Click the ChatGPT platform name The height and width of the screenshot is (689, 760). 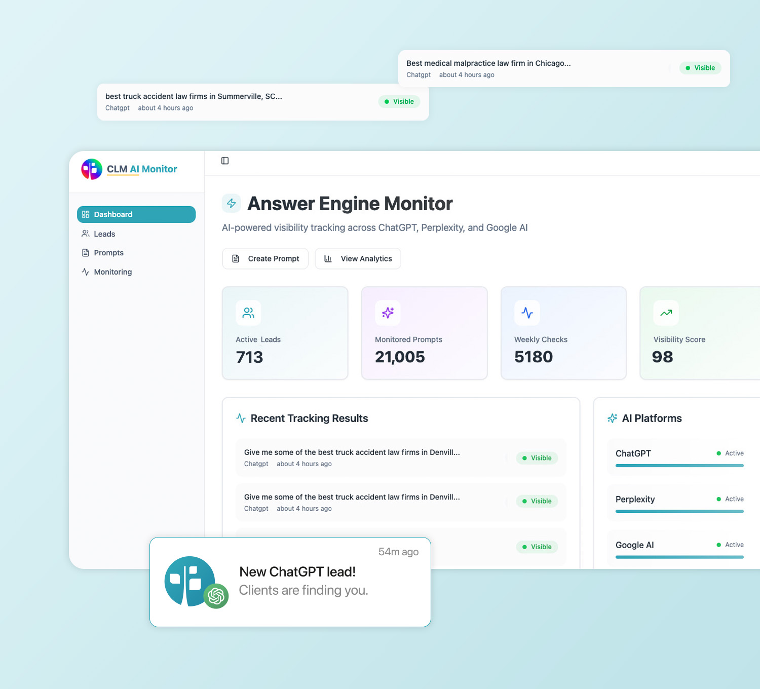[633, 453]
